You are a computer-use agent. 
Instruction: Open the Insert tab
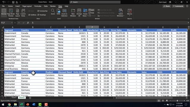[18, 6]
